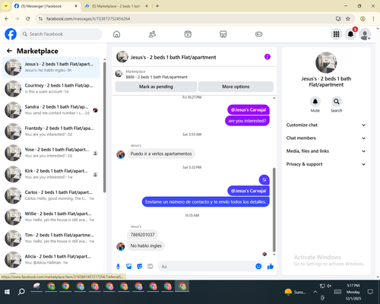Open a new browser tab
Image resolution: width=380 pixels, height=304 pixels.
(x=157, y=6)
